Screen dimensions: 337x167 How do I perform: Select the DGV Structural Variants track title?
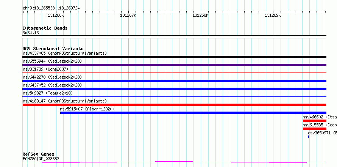click(53, 49)
